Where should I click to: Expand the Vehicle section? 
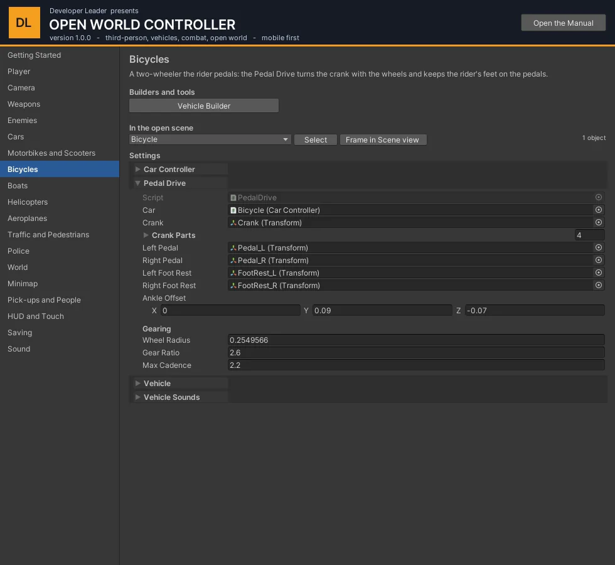tap(137, 384)
